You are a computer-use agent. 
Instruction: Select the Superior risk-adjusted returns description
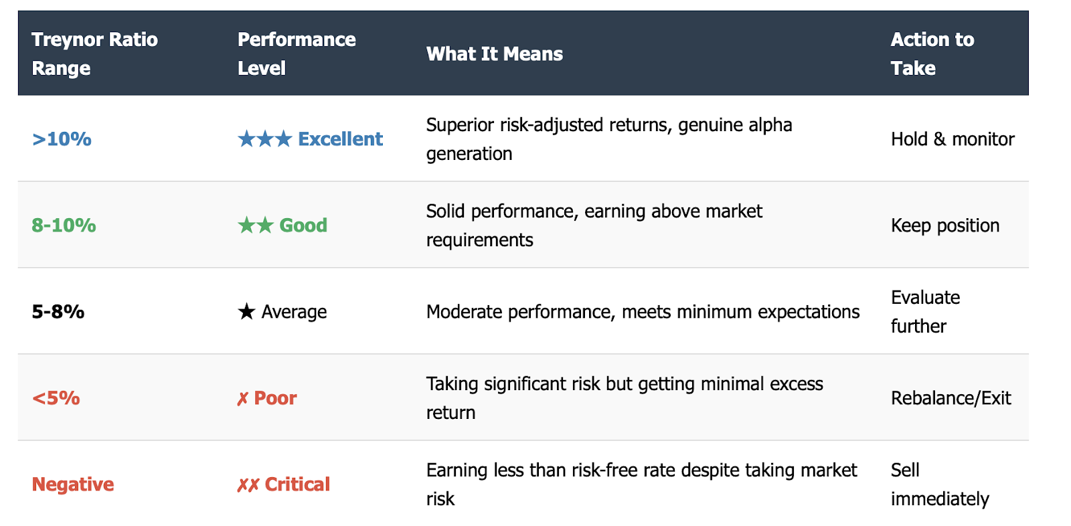[x=609, y=139]
